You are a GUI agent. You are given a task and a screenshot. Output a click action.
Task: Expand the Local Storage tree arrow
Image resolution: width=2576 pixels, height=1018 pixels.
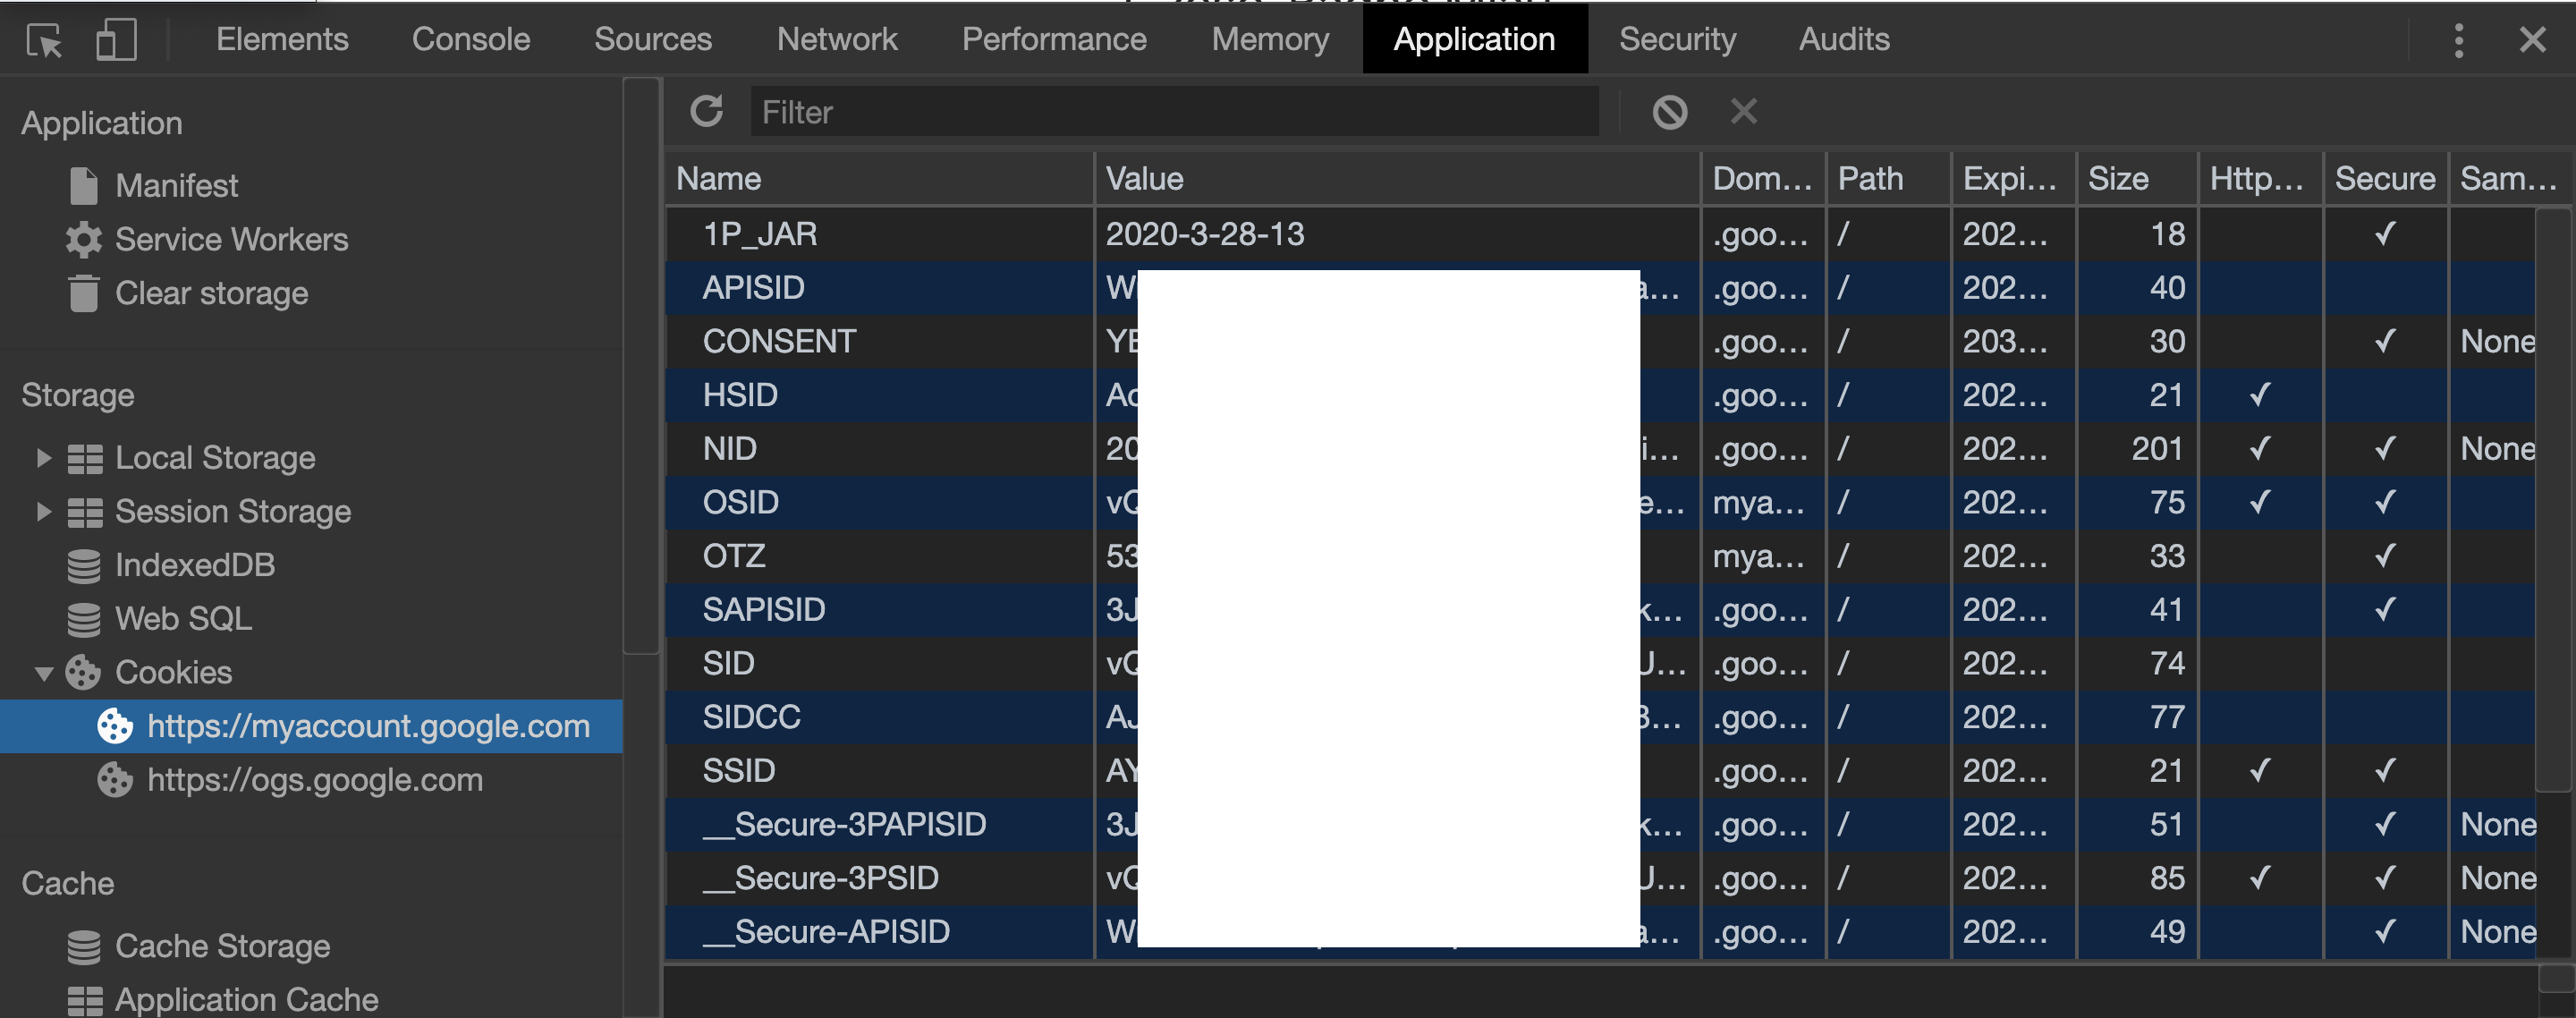[x=43, y=458]
